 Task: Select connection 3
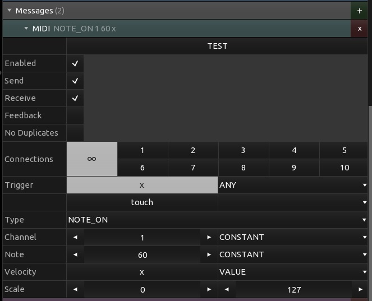tap(244, 150)
